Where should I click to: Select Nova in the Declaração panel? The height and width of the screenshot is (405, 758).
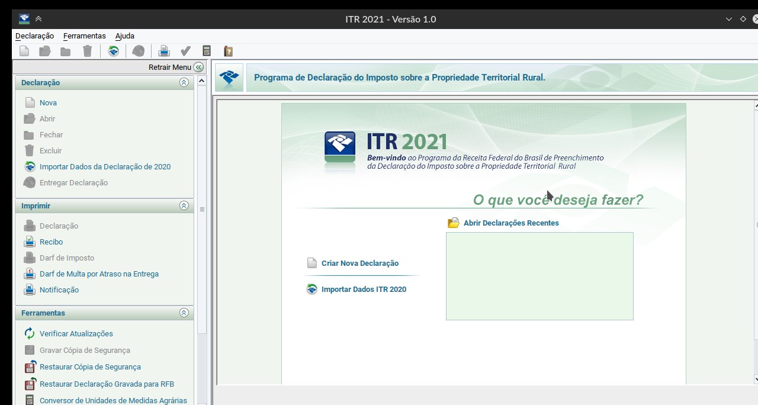click(48, 102)
